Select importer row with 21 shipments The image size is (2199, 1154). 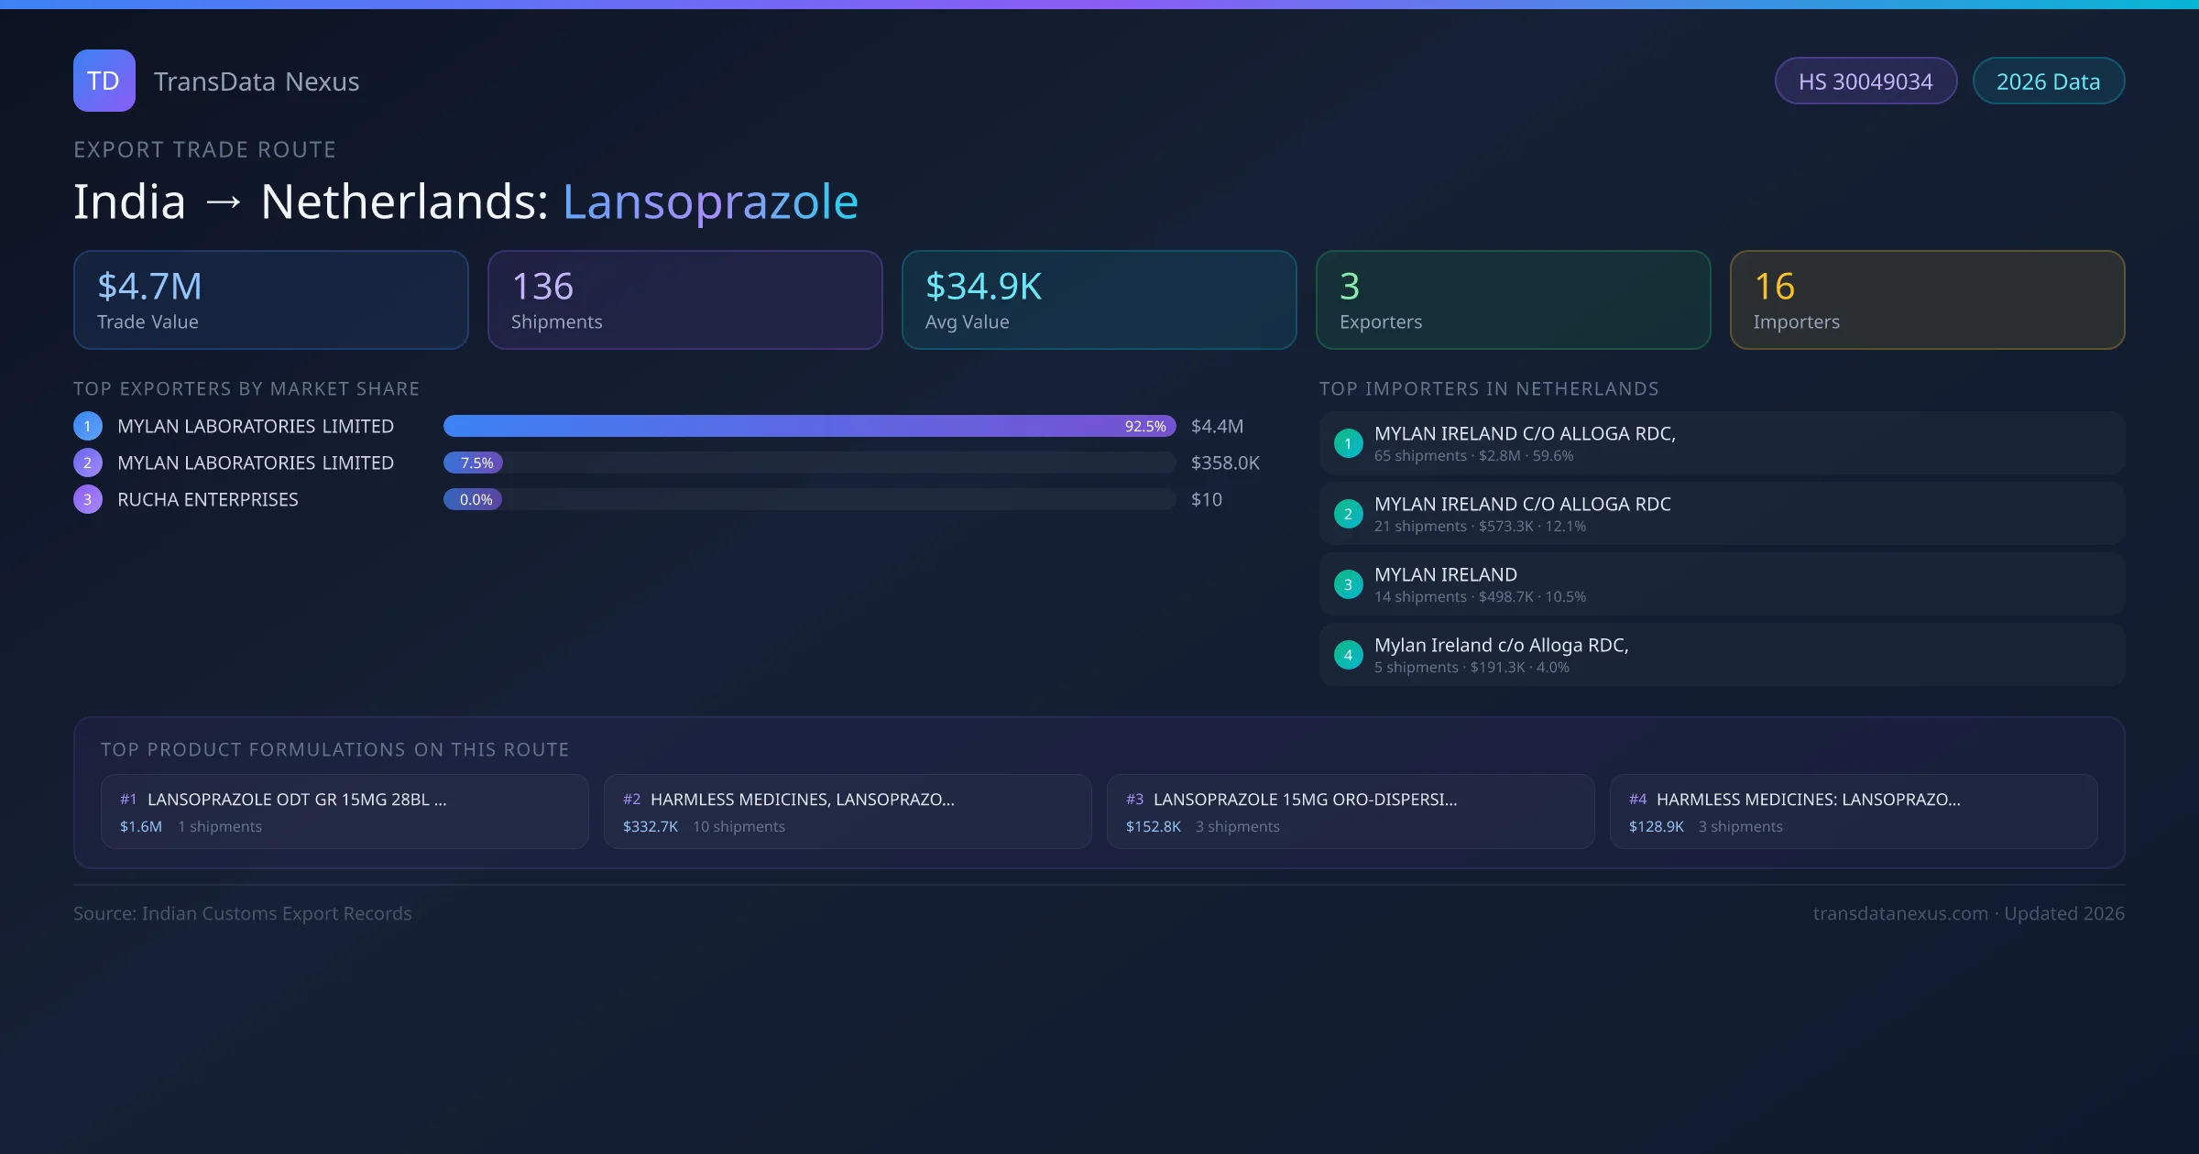point(1722,514)
